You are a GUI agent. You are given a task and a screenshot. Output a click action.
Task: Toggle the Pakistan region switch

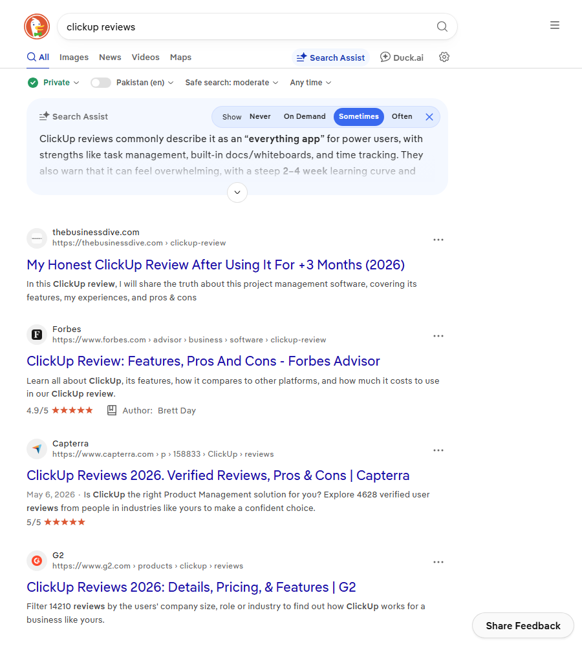click(101, 83)
